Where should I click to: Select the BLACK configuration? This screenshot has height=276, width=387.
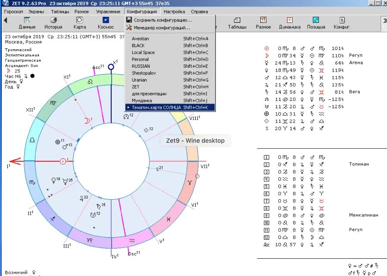(x=170, y=45)
